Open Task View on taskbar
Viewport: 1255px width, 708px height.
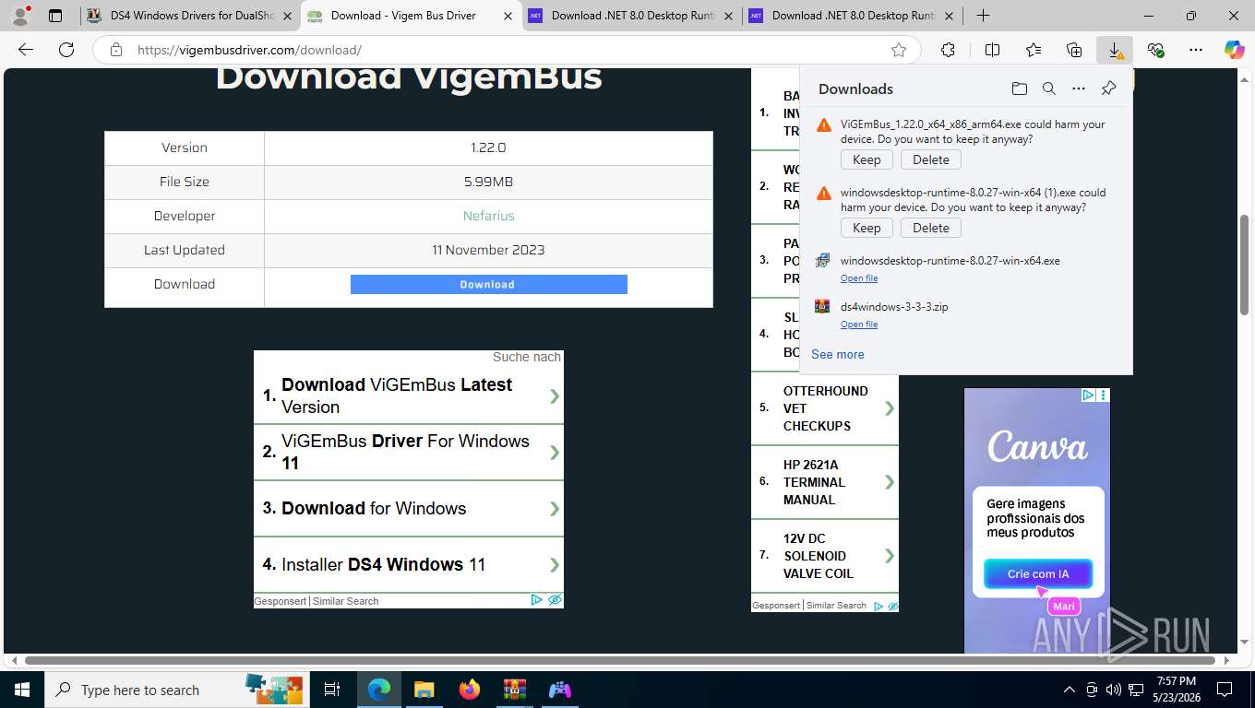(332, 690)
